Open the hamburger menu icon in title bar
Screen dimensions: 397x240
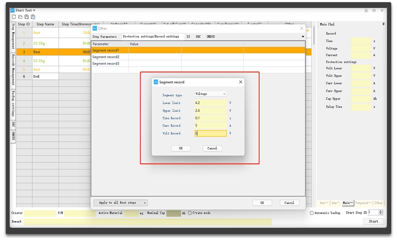pyautogui.click(x=366, y=10)
